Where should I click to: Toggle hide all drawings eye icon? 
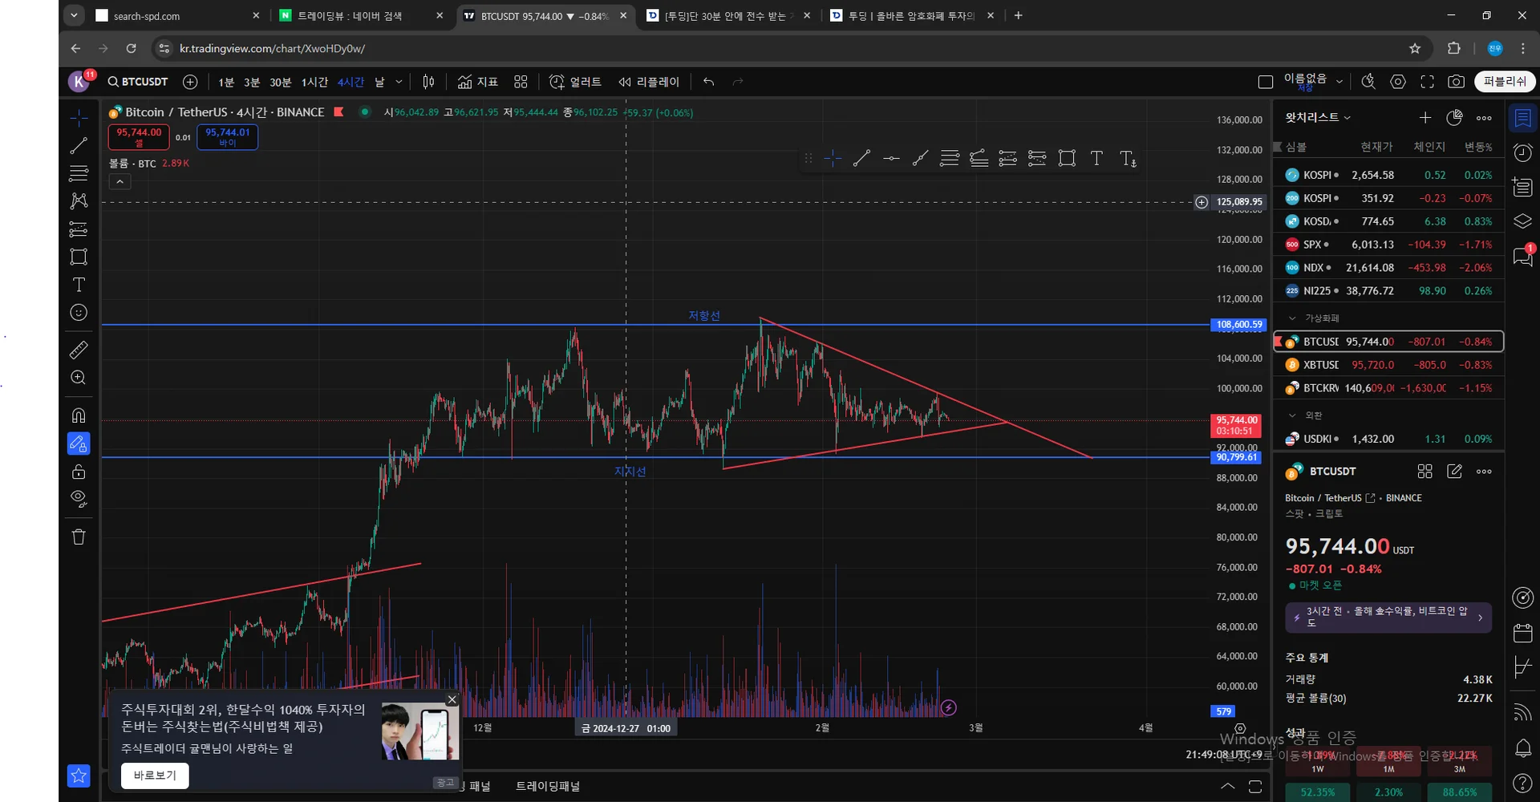coord(79,499)
